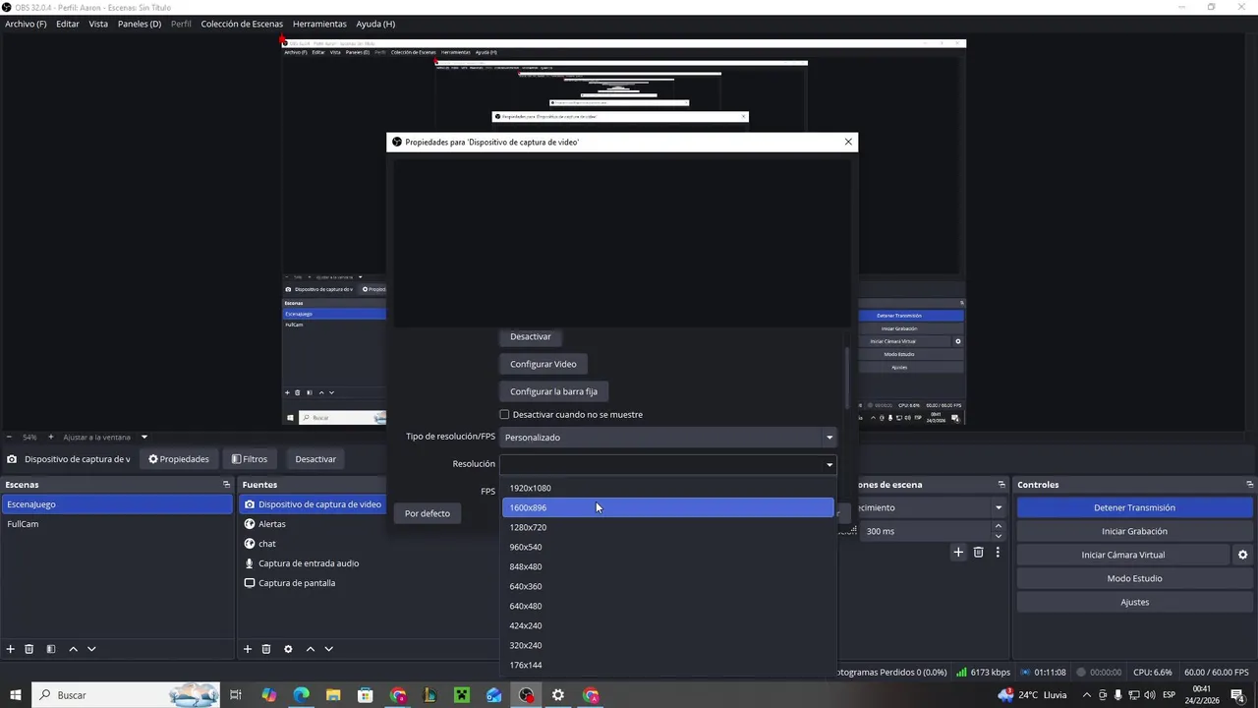Open transition options three-dot menu
Viewport: 1258px width, 708px height.
tap(998, 553)
